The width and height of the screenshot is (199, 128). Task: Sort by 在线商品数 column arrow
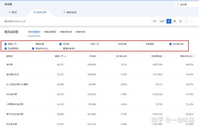pos(164,56)
